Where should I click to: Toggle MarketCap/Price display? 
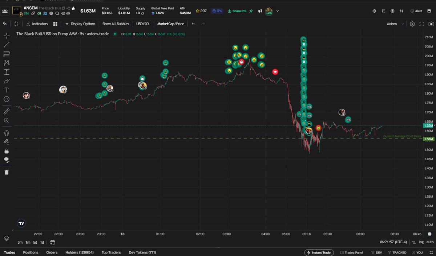[x=170, y=24]
